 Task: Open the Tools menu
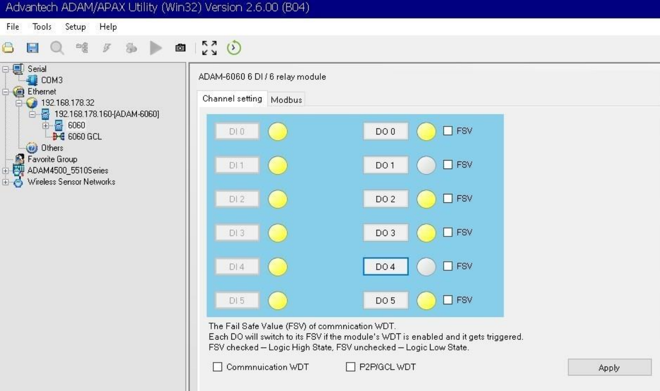(42, 27)
